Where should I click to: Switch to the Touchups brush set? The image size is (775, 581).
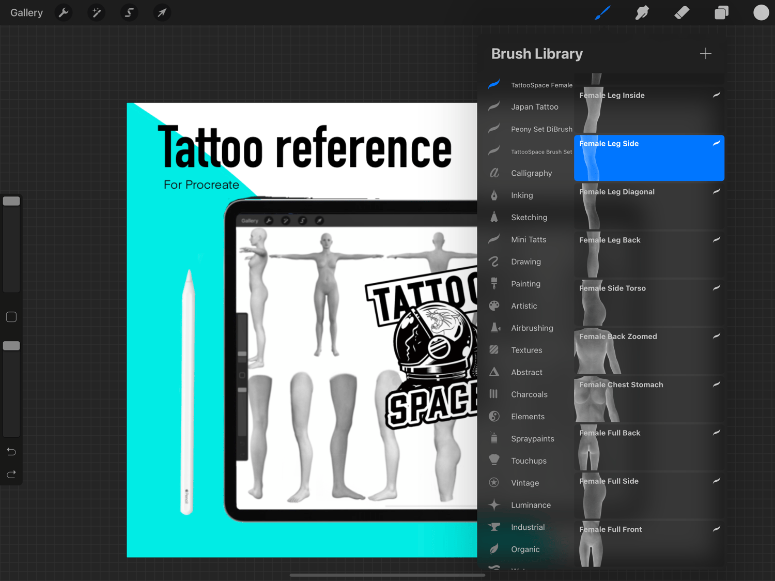530,461
